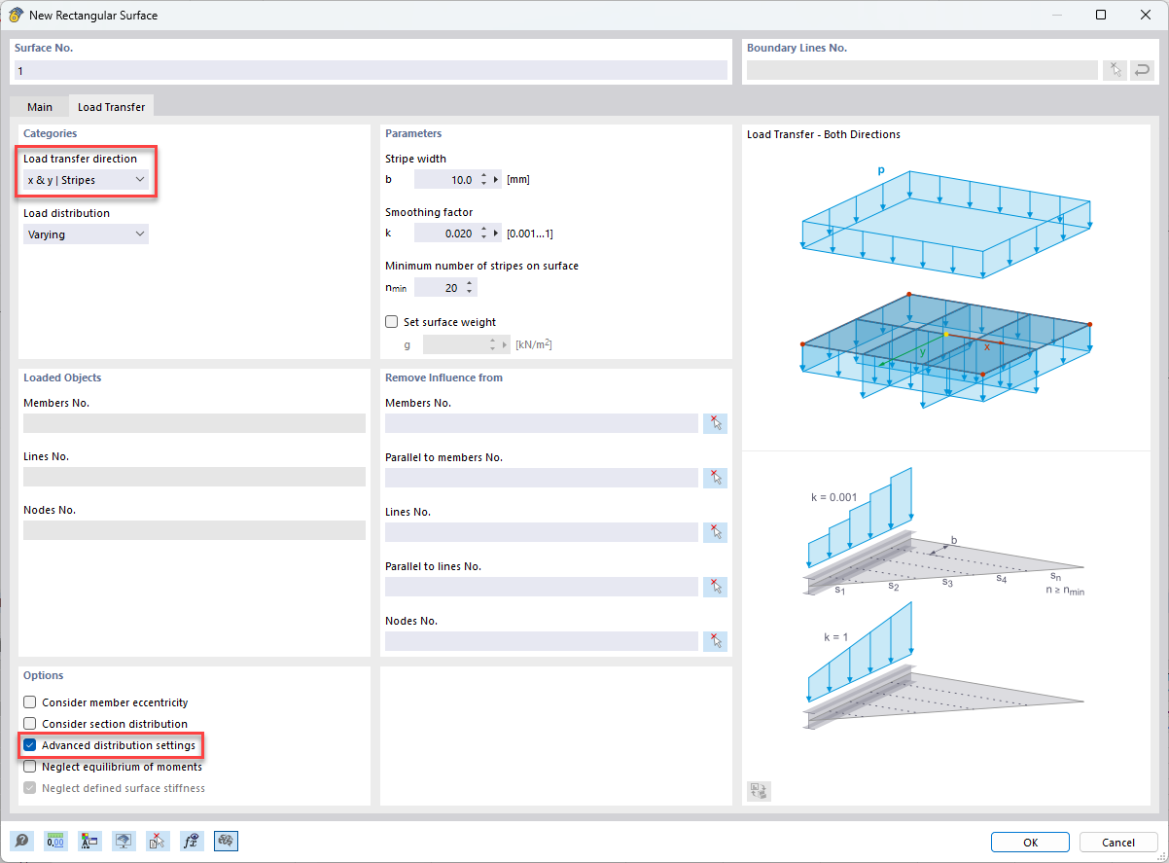Check Set surface weight option
Viewport: 1169px width, 863px height.
coord(391,321)
